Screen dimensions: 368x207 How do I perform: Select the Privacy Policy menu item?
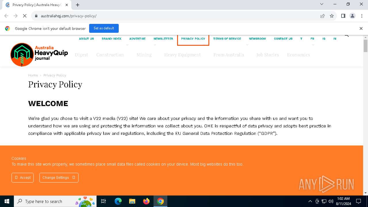click(x=193, y=39)
